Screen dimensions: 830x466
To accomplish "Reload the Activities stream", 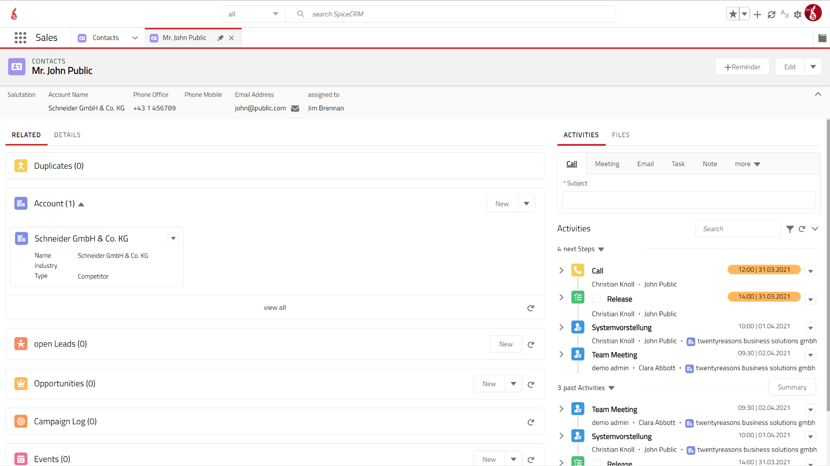I will 802,229.
